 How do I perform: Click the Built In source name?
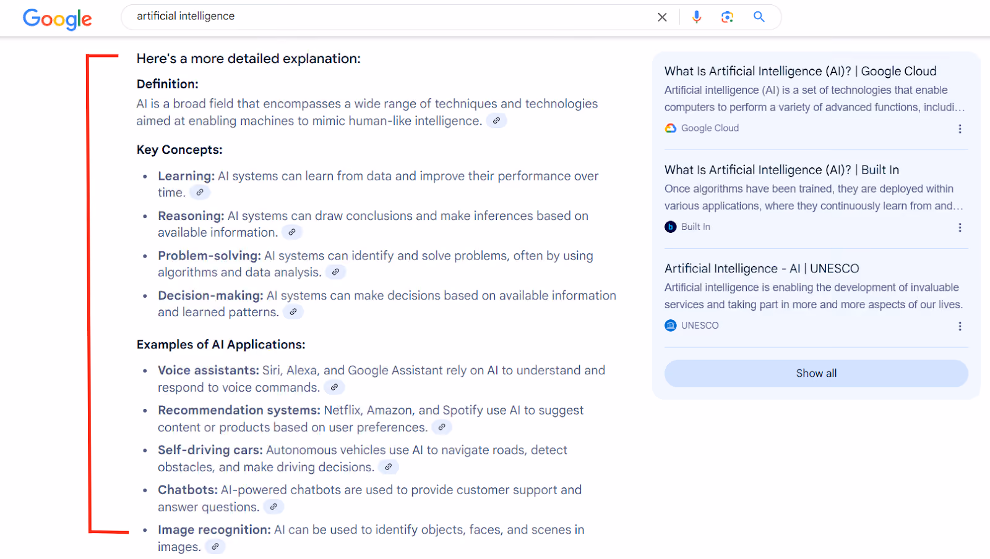coord(695,227)
